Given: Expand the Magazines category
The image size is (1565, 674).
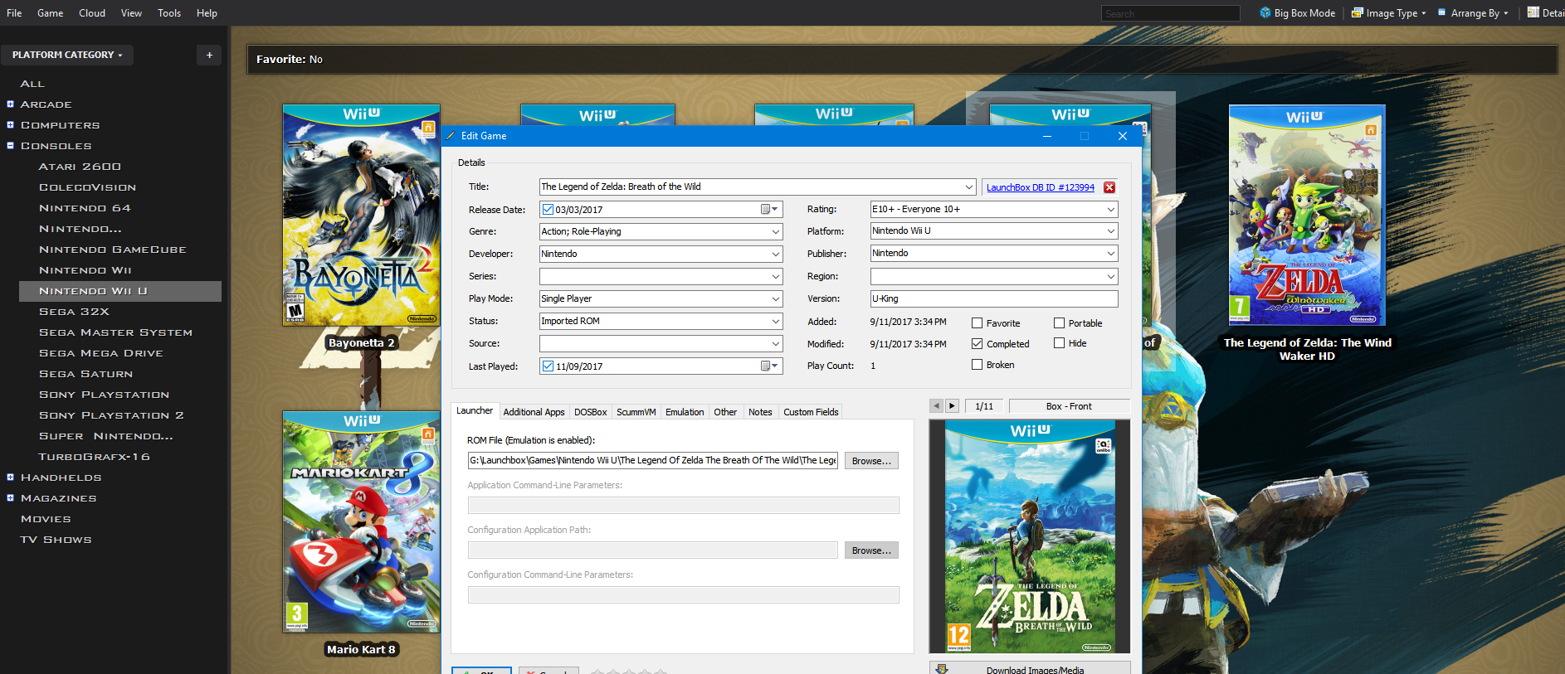Looking at the screenshot, I should pos(11,498).
